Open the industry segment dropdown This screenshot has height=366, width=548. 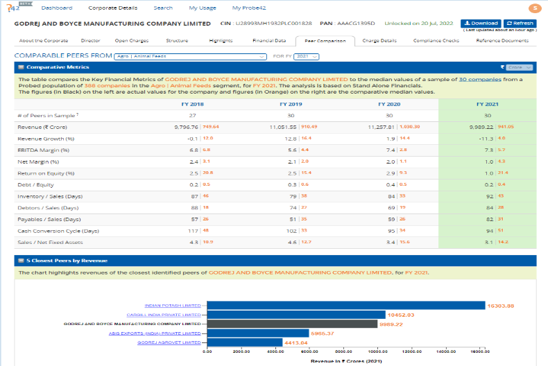click(190, 56)
